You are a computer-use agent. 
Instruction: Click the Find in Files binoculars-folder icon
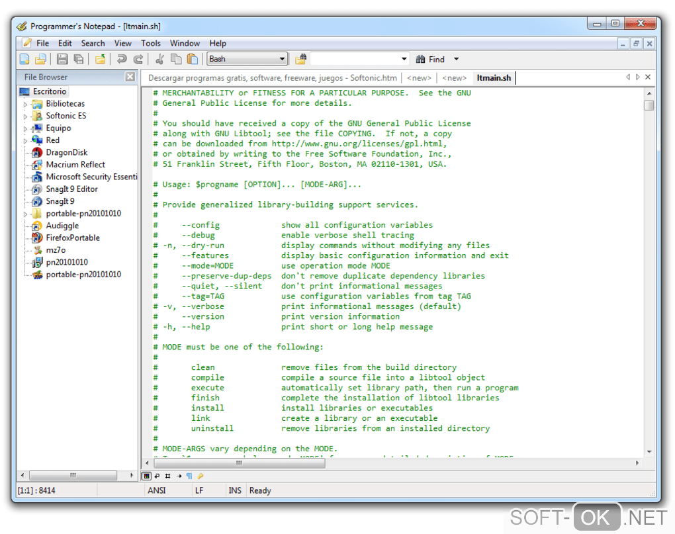pyautogui.click(x=300, y=59)
